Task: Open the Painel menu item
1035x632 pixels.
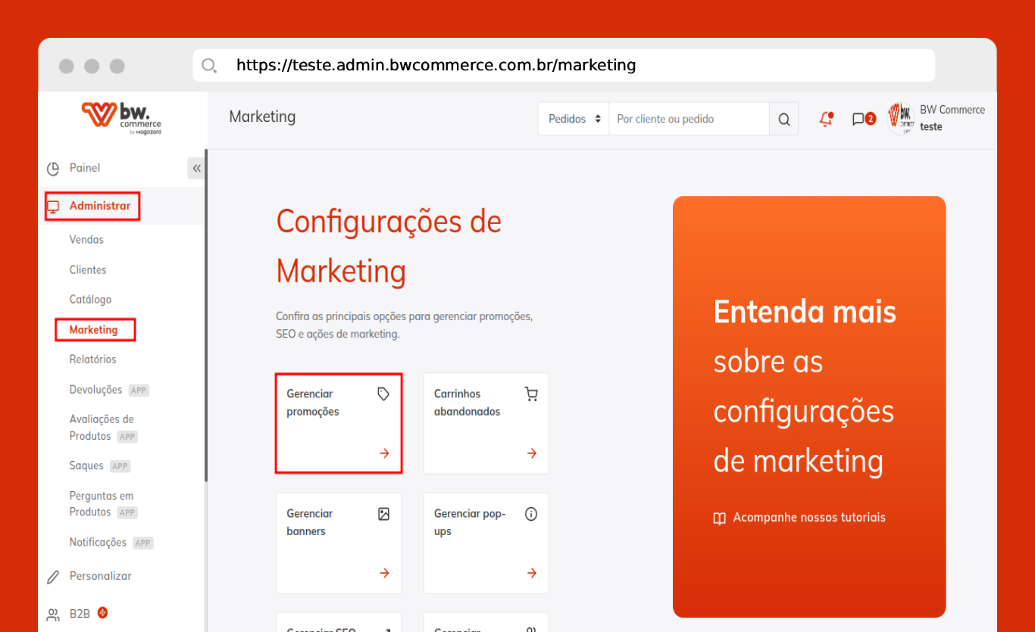Action: 84,168
